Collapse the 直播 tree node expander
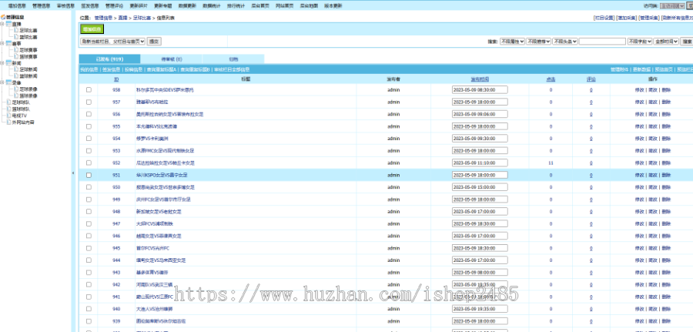Screen dimensions: 693x332 2,24
